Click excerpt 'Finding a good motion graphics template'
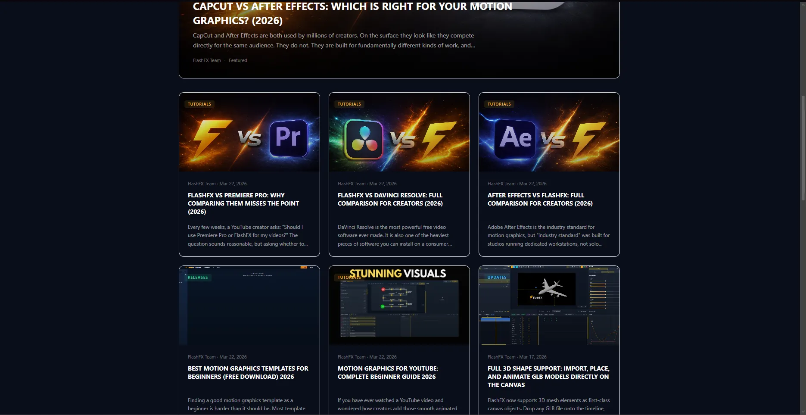806x415 pixels. (246, 405)
